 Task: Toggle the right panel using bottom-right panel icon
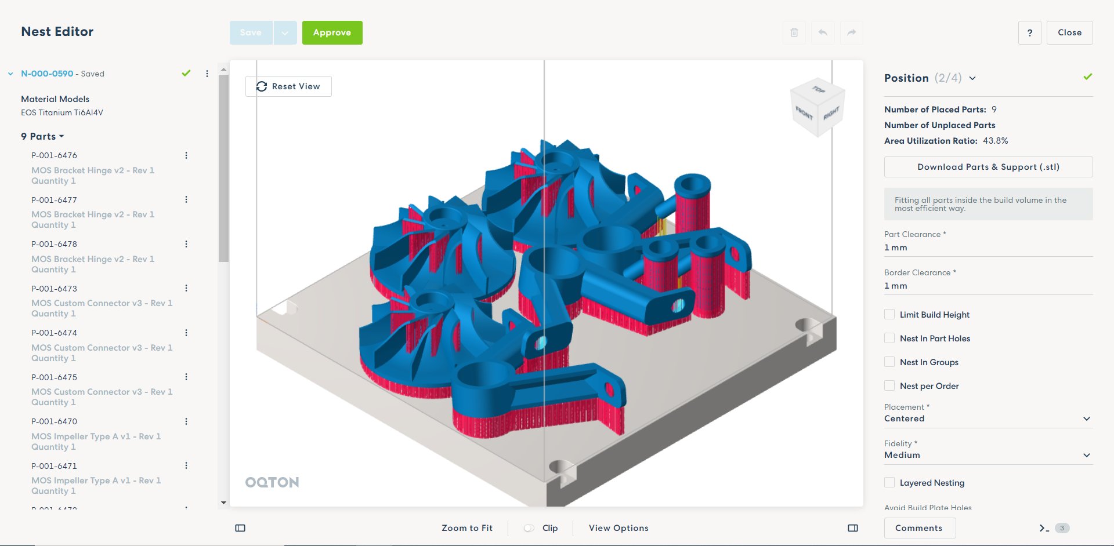point(853,528)
